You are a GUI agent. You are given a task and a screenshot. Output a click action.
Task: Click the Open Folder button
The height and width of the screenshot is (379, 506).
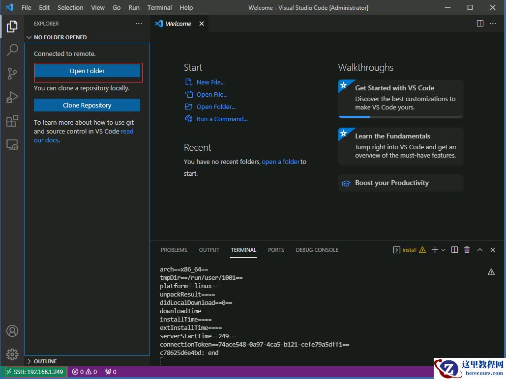87,71
